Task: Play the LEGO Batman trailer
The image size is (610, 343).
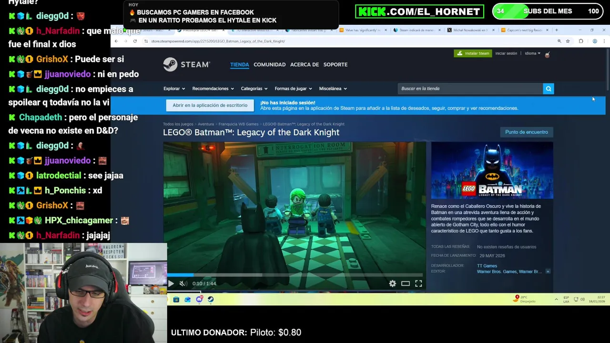Action: pyautogui.click(x=171, y=283)
